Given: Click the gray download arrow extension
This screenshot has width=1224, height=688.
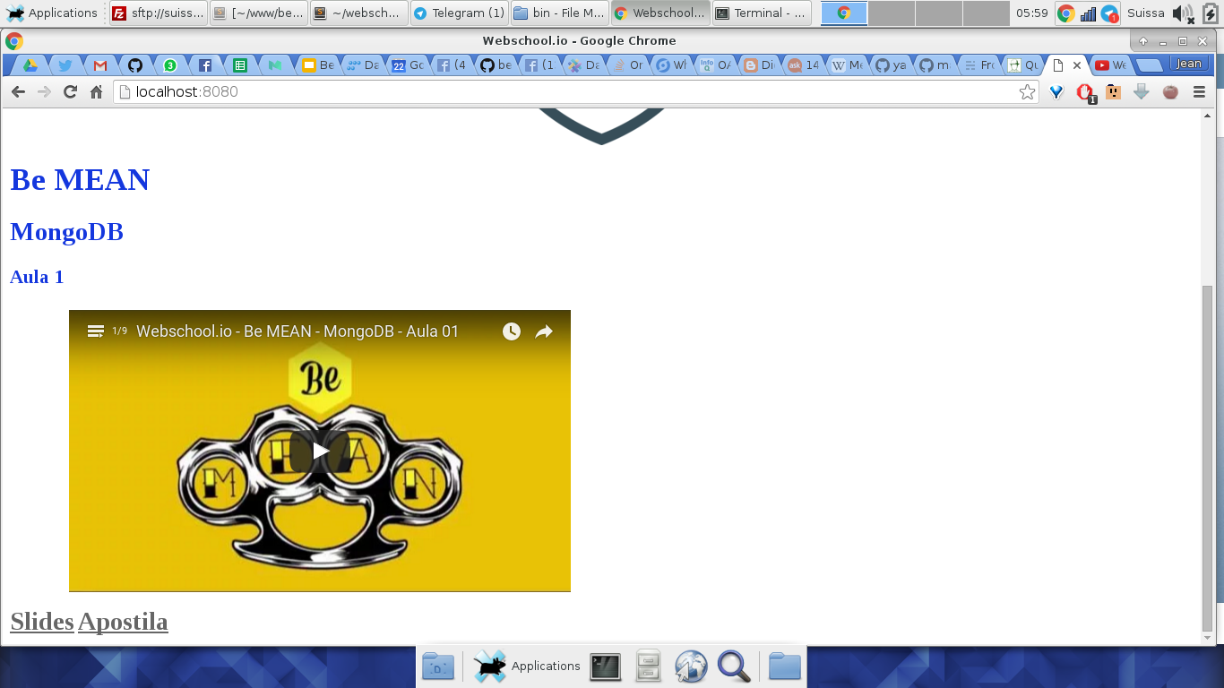Looking at the screenshot, I should click(x=1141, y=91).
